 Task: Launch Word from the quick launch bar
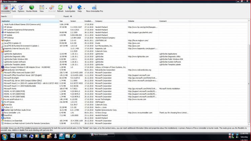tap(12, 136)
